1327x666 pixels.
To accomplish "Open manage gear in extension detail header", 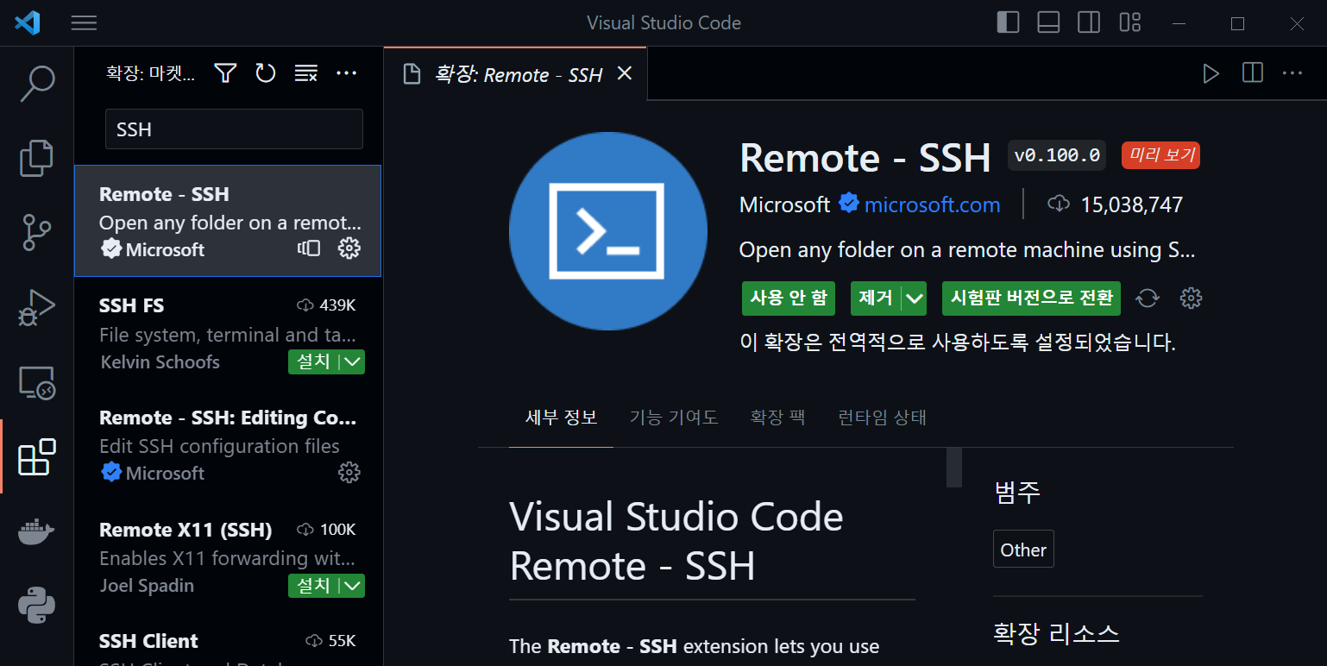I will click(x=1191, y=298).
